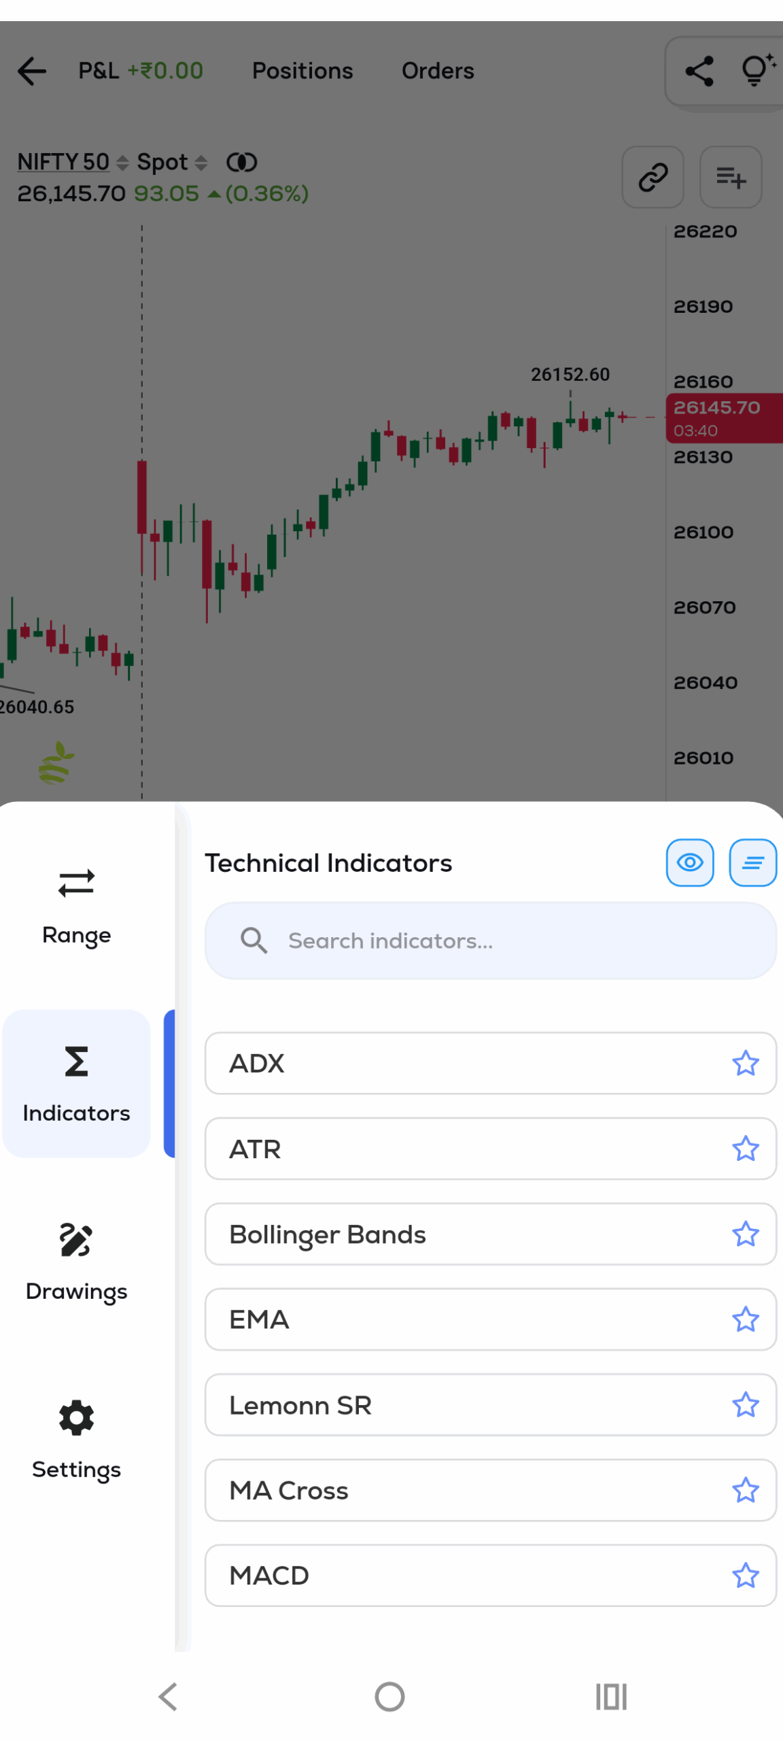Switch to the Orders tab

(438, 71)
